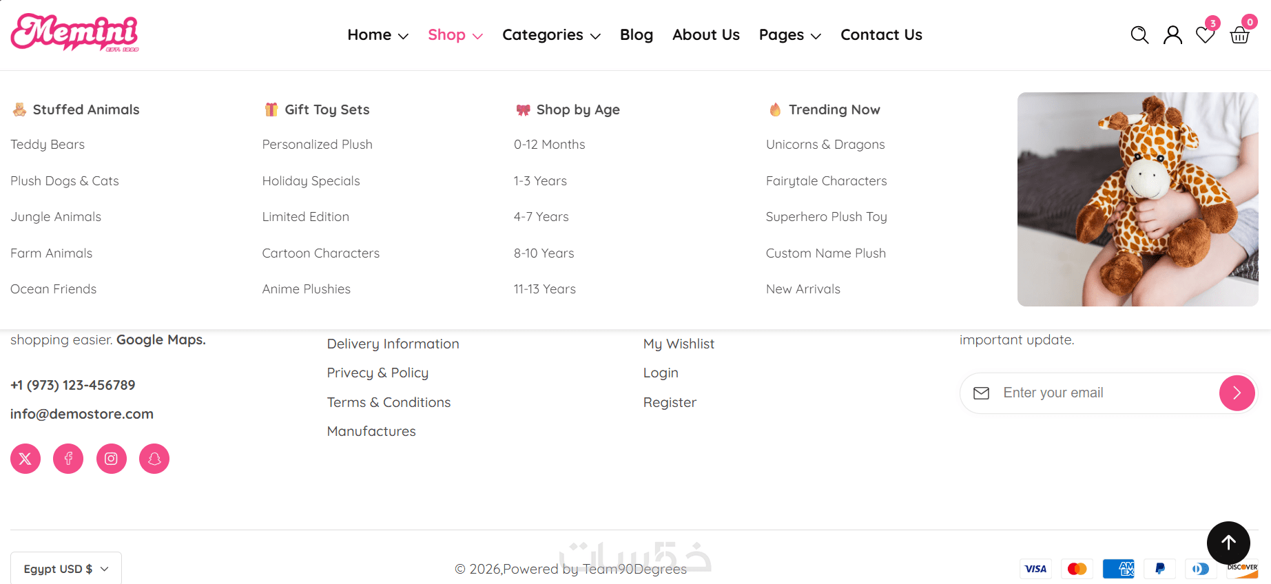Select Teddy Bears category link
This screenshot has height=584, width=1271.
pos(48,145)
